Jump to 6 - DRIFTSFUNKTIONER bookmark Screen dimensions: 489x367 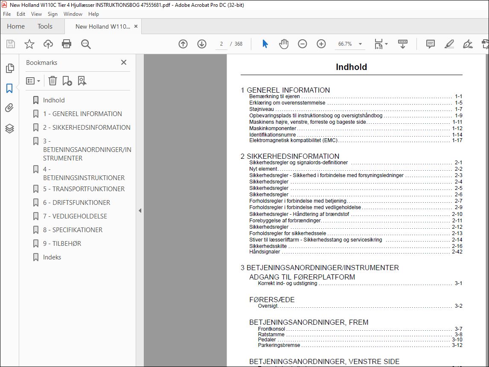77,203
